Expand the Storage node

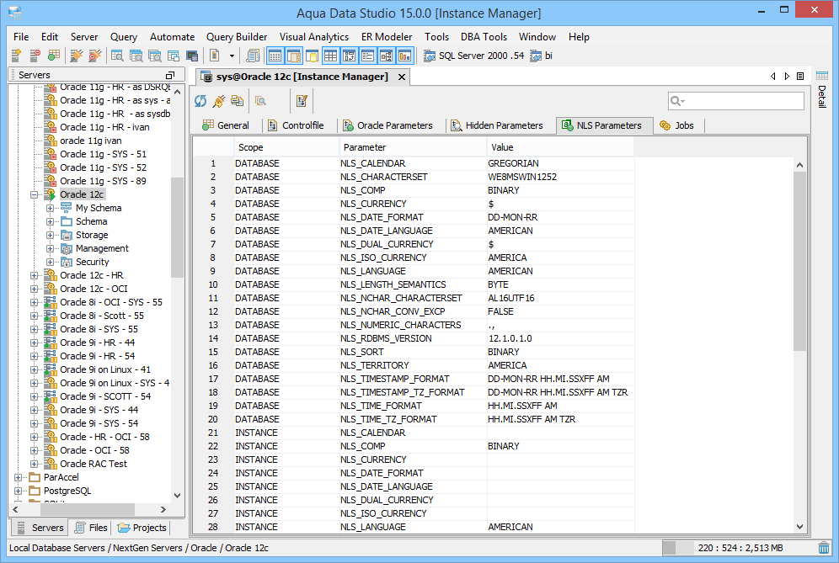coord(50,236)
